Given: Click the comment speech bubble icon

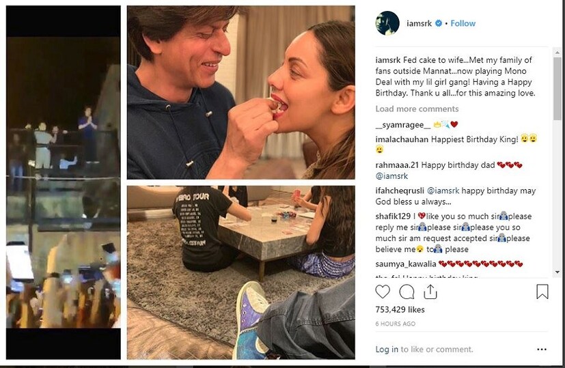Looking at the screenshot, I should tap(406, 292).
